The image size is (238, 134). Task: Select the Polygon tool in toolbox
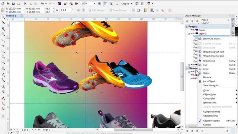click(3, 62)
